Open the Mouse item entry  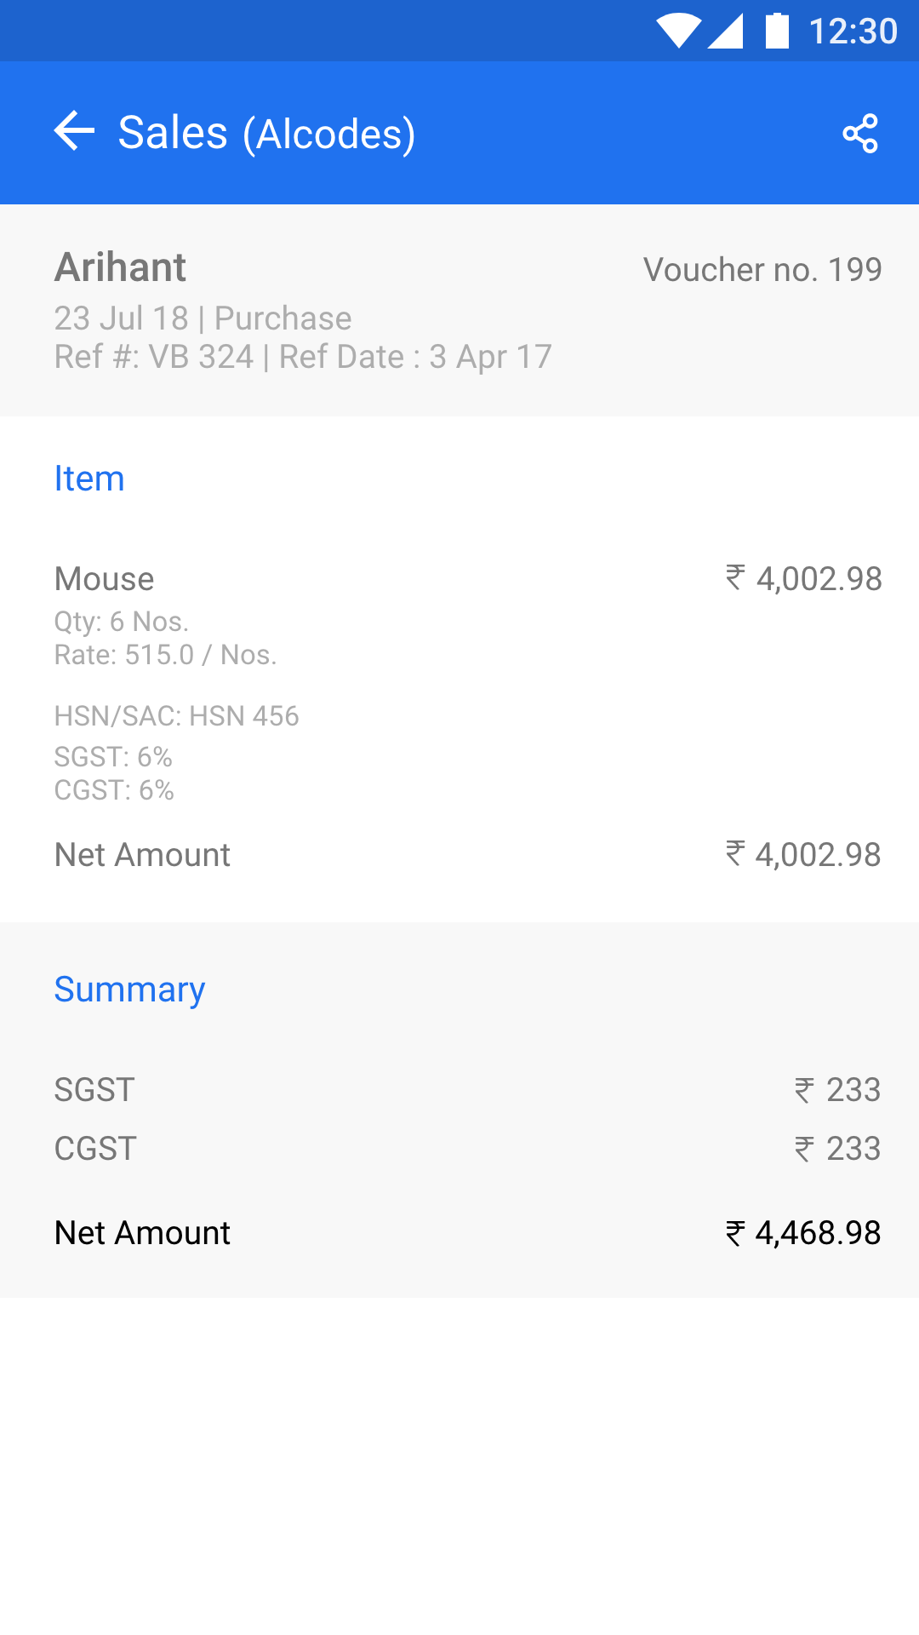pos(105,579)
